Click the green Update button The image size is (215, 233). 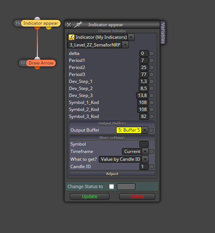tap(90, 197)
